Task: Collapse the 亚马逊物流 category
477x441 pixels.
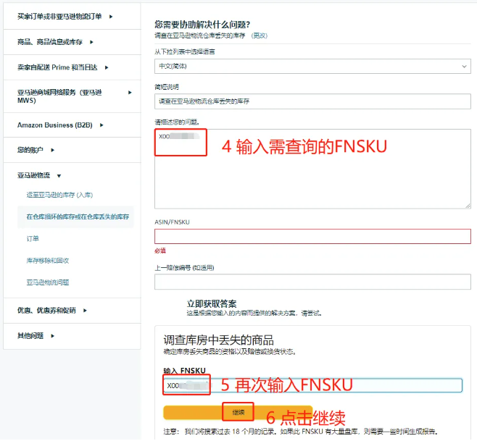Action: pyautogui.click(x=40, y=175)
